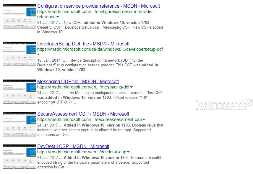253x174 pixels.
Task: Click the secureassessment-csp green URL text
Action: pos(90,120)
